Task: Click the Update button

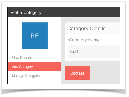Action: click(77, 73)
